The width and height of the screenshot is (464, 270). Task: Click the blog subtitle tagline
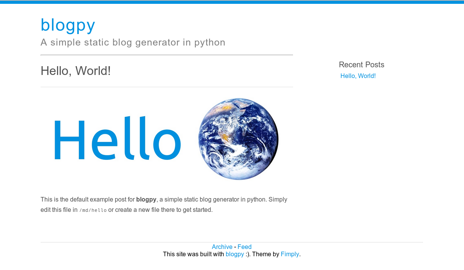pos(133,42)
